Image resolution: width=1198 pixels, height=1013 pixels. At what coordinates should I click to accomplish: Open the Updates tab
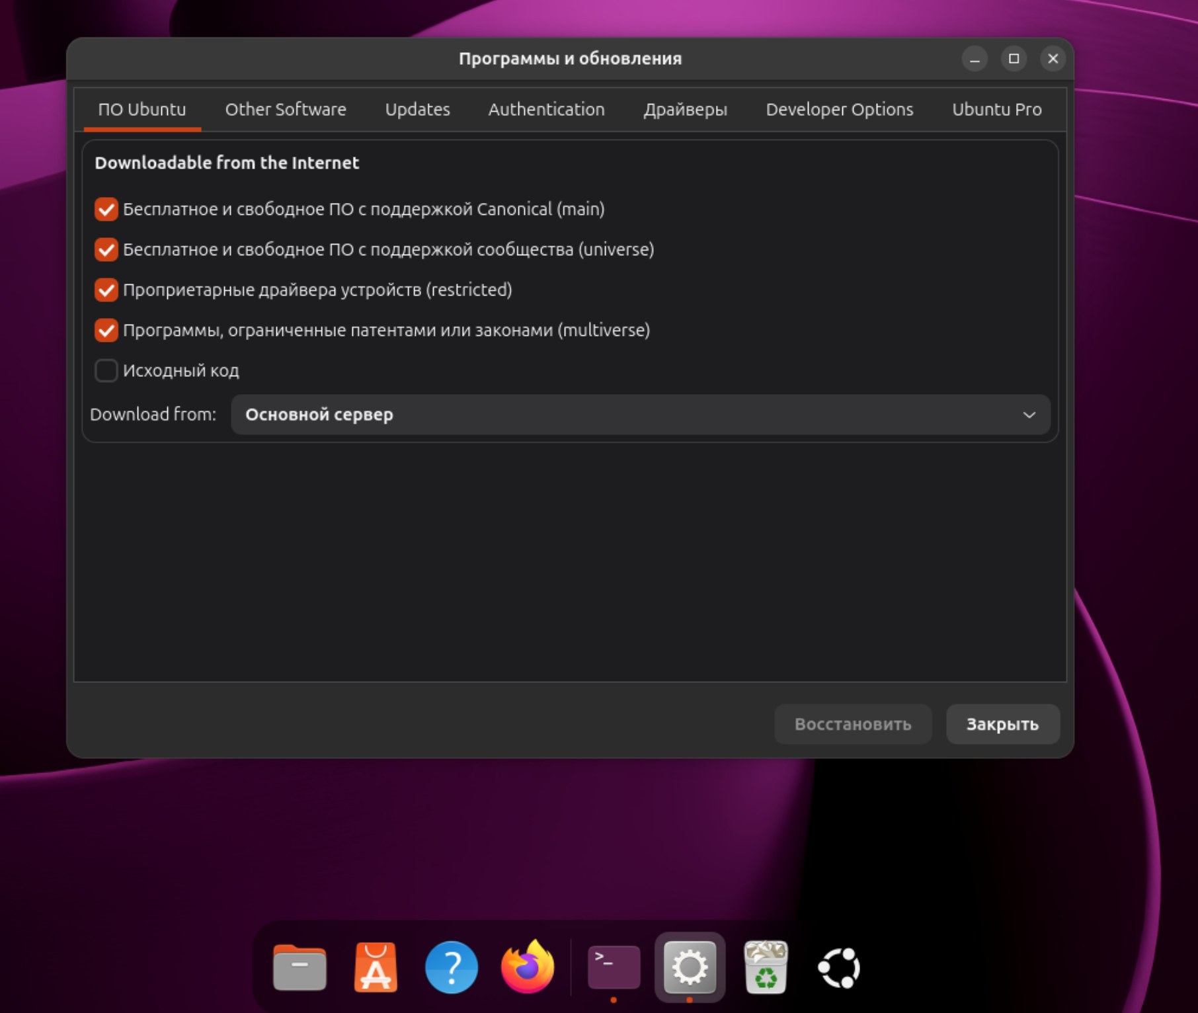(x=417, y=110)
